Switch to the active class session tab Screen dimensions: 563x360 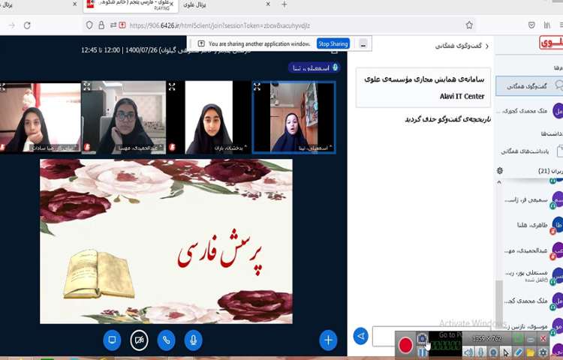point(131,5)
